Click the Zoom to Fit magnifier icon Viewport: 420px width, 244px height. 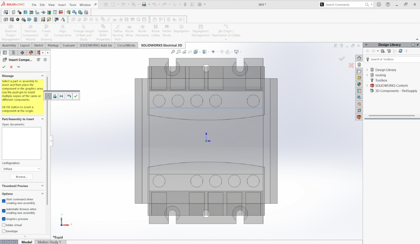(173, 52)
